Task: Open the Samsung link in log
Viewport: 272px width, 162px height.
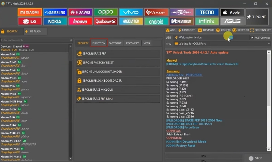Action: (x=173, y=71)
